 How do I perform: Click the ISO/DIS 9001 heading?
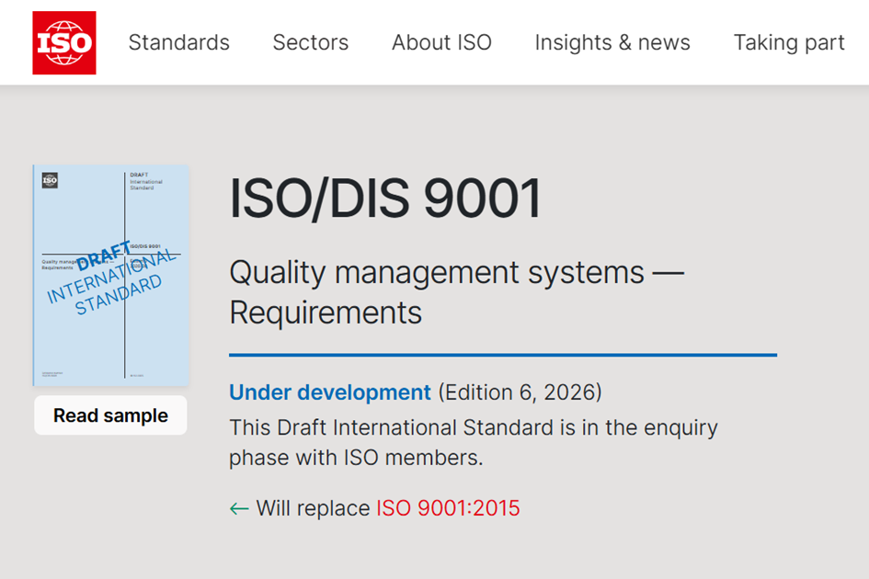[x=385, y=199]
